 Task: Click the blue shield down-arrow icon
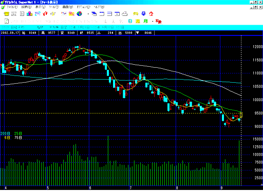pyautogui.click(x=143, y=14)
